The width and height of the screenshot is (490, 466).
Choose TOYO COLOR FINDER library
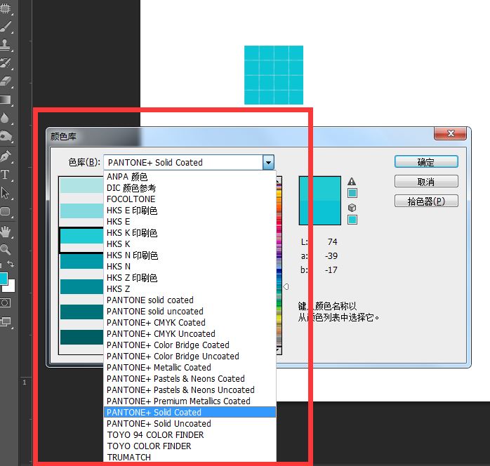click(x=190, y=446)
